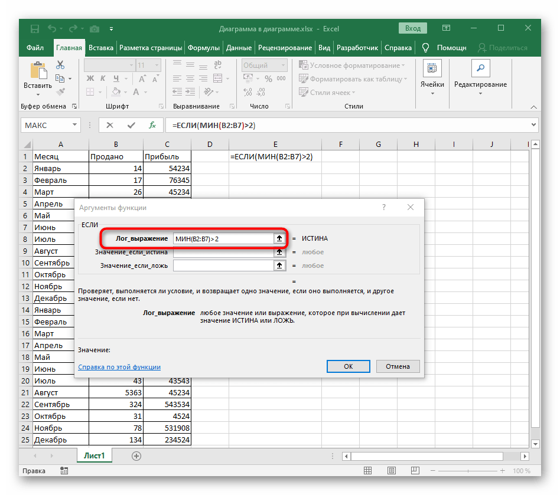The height and width of the screenshot is (495, 560).
Task: Collapse dialog via Лог_выражение range selector arrow
Action: (279, 238)
